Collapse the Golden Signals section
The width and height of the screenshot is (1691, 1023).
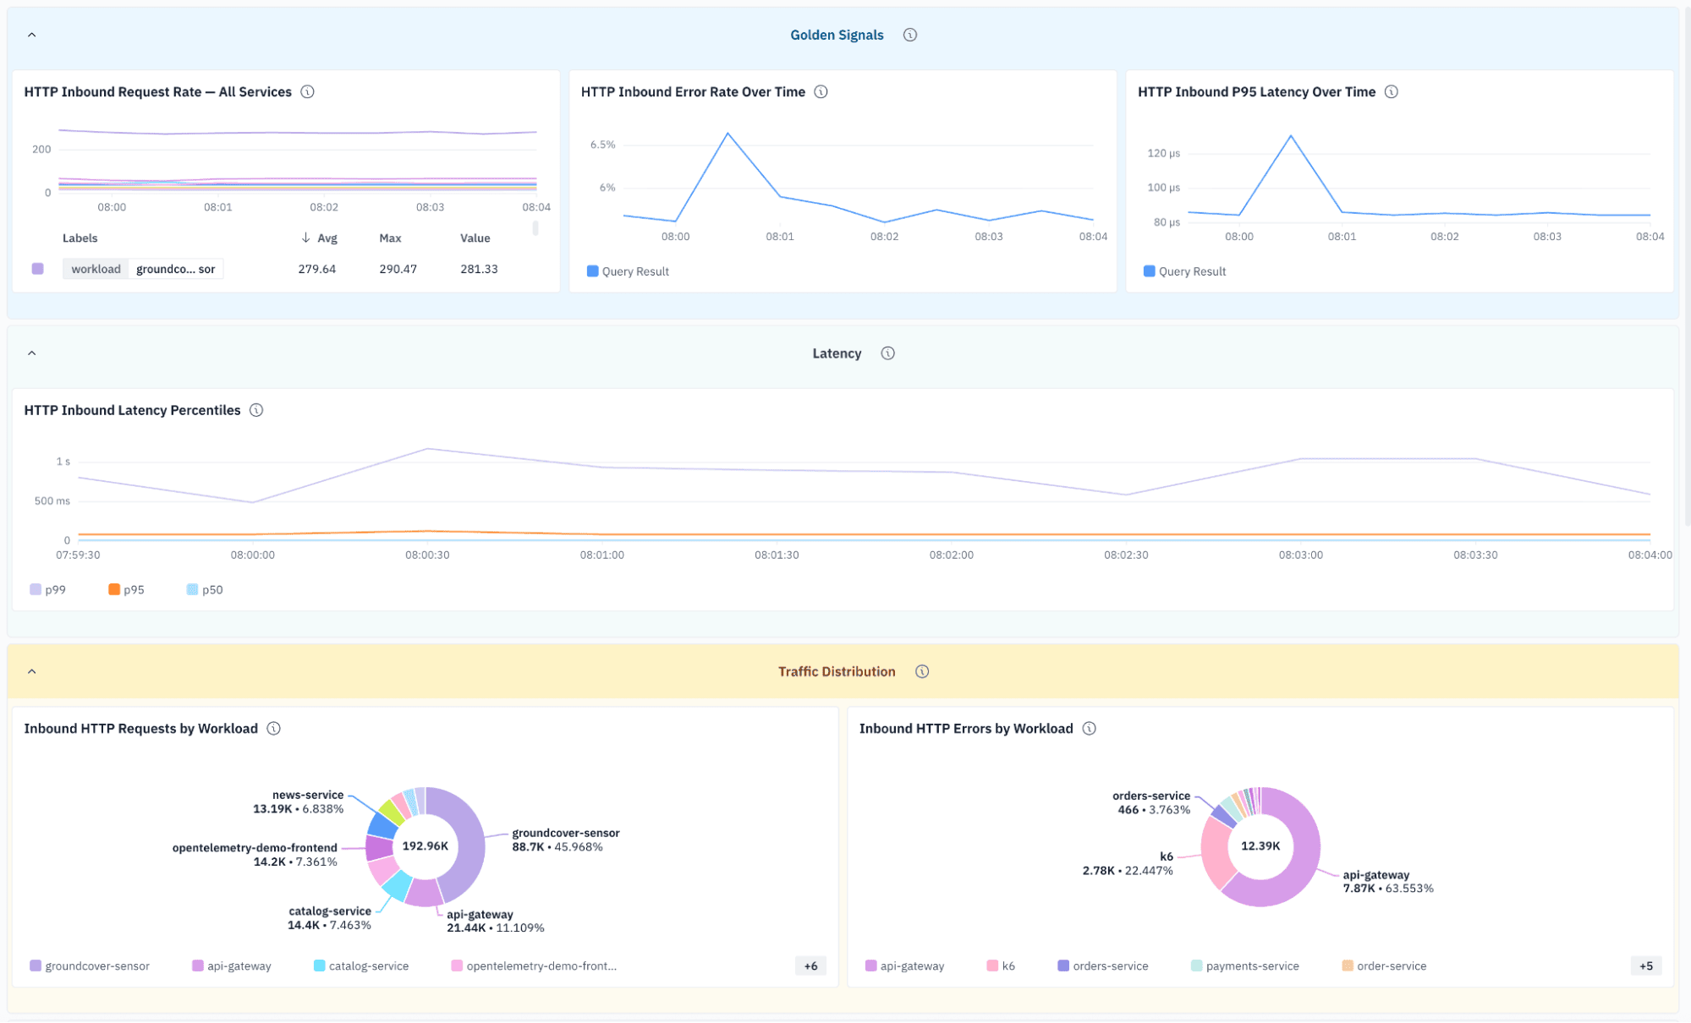click(32, 35)
